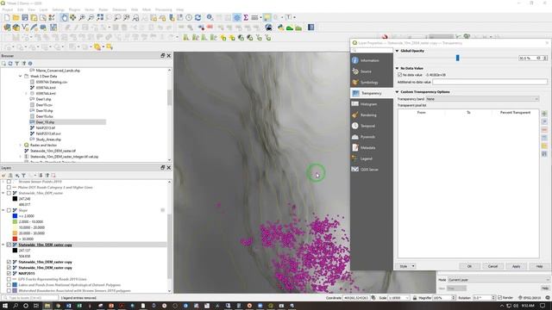Collapse the Slope layer legend

click(3, 210)
